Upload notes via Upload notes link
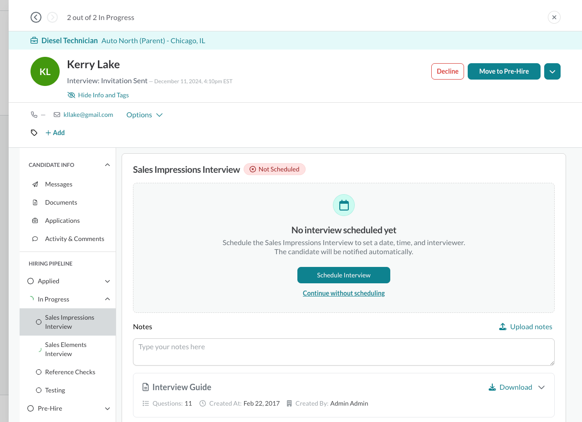This screenshot has height=422, width=582. pyautogui.click(x=526, y=327)
